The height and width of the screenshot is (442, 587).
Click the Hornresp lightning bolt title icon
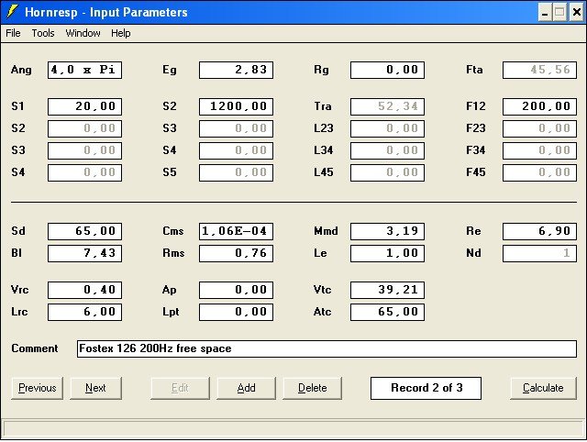click(12, 13)
